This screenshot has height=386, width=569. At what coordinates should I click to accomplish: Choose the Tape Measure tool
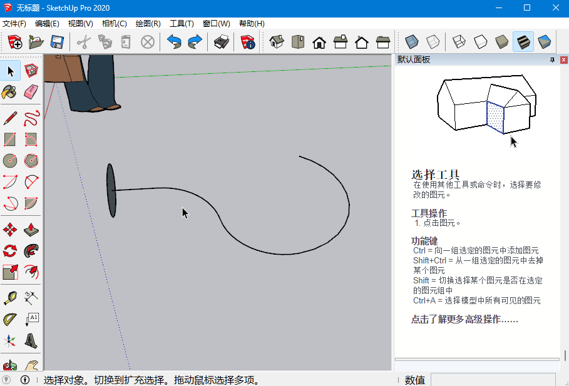(10, 298)
